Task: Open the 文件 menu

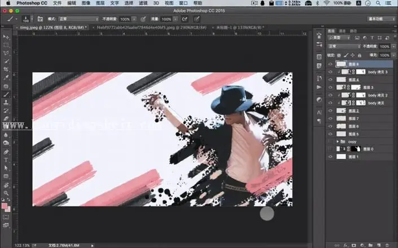Action: coord(58,3)
